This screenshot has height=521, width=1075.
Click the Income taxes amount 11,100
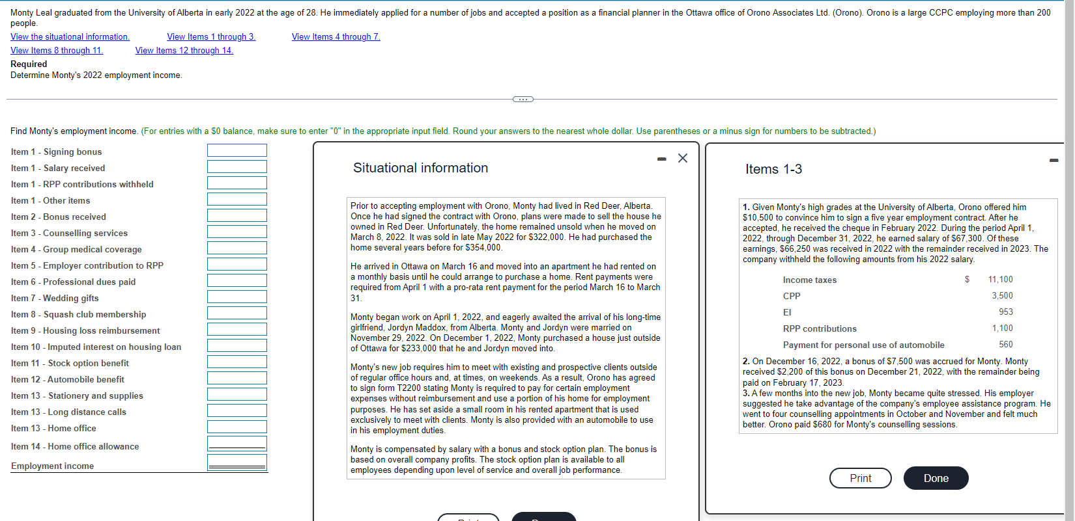[x=1000, y=280]
